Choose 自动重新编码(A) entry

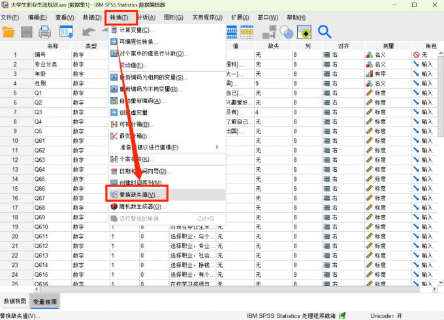click(167, 101)
